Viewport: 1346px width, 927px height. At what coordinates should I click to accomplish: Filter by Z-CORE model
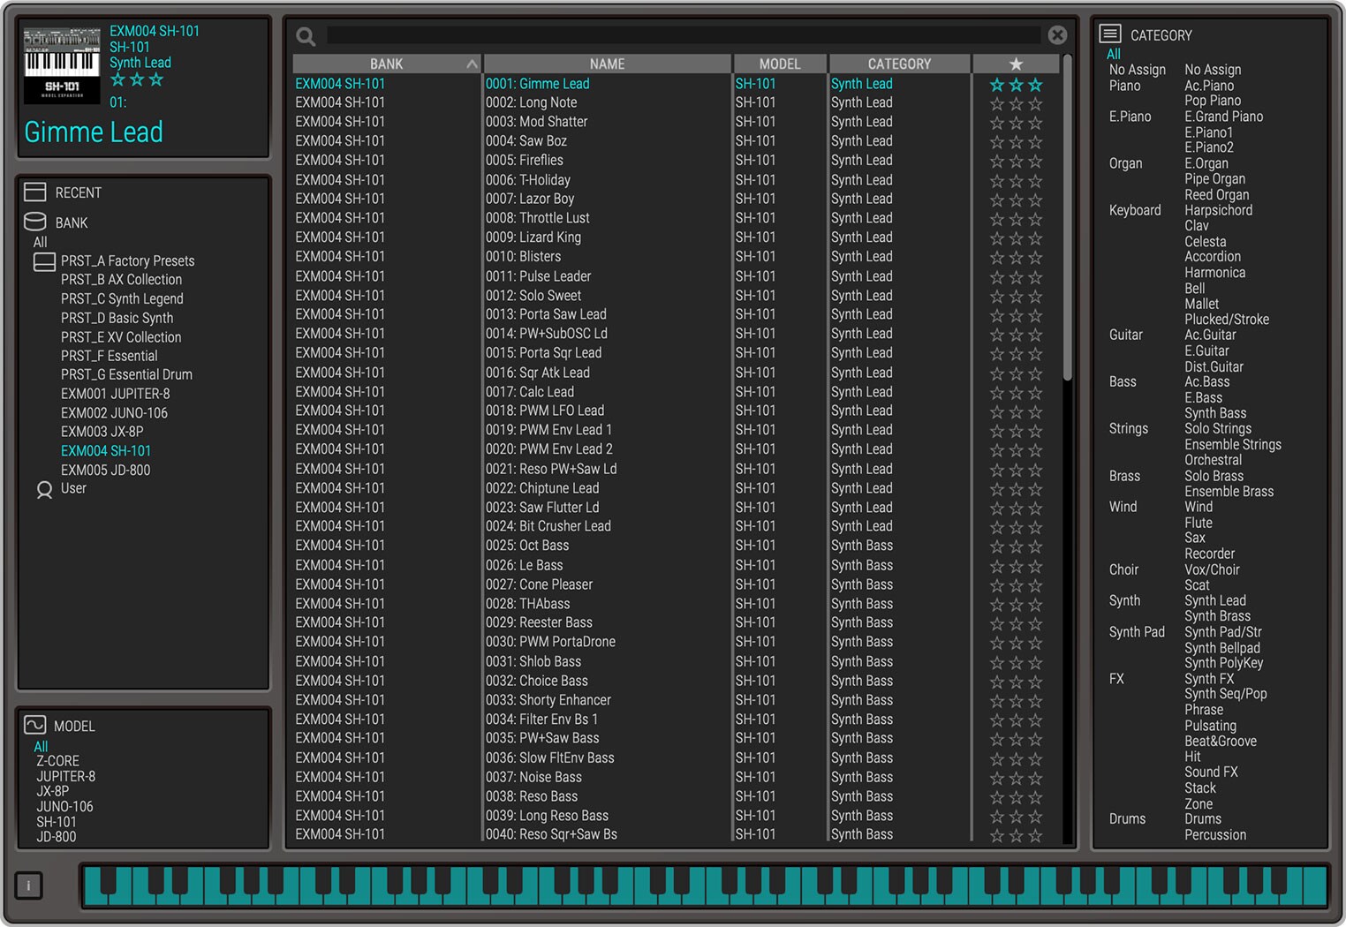[57, 761]
